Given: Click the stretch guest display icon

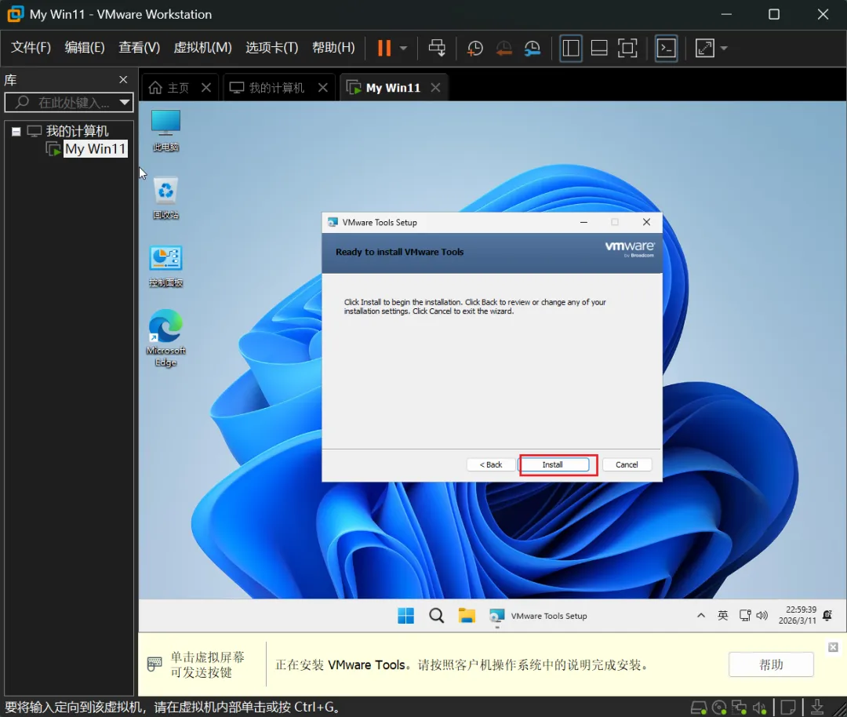Looking at the screenshot, I should click(704, 48).
